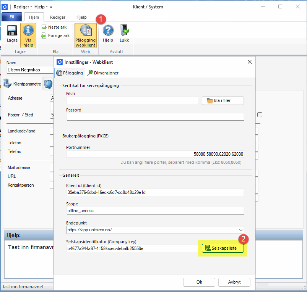Select the Rediger ribbon tab

coord(58,17)
